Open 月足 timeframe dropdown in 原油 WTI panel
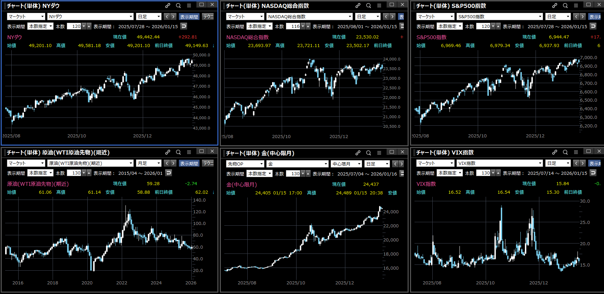 [159, 163]
